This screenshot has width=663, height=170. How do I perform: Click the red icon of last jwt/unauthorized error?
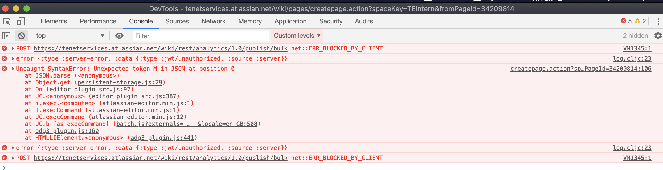(x=4, y=148)
